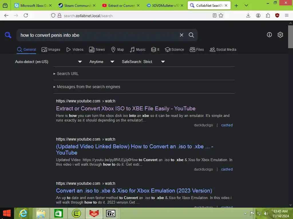Close the Steam Community tab
The width and height of the screenshot is (293, 219).
tap(94, 6)
